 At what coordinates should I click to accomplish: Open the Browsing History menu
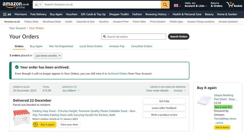pyautogui.click(x=157, y=14)
